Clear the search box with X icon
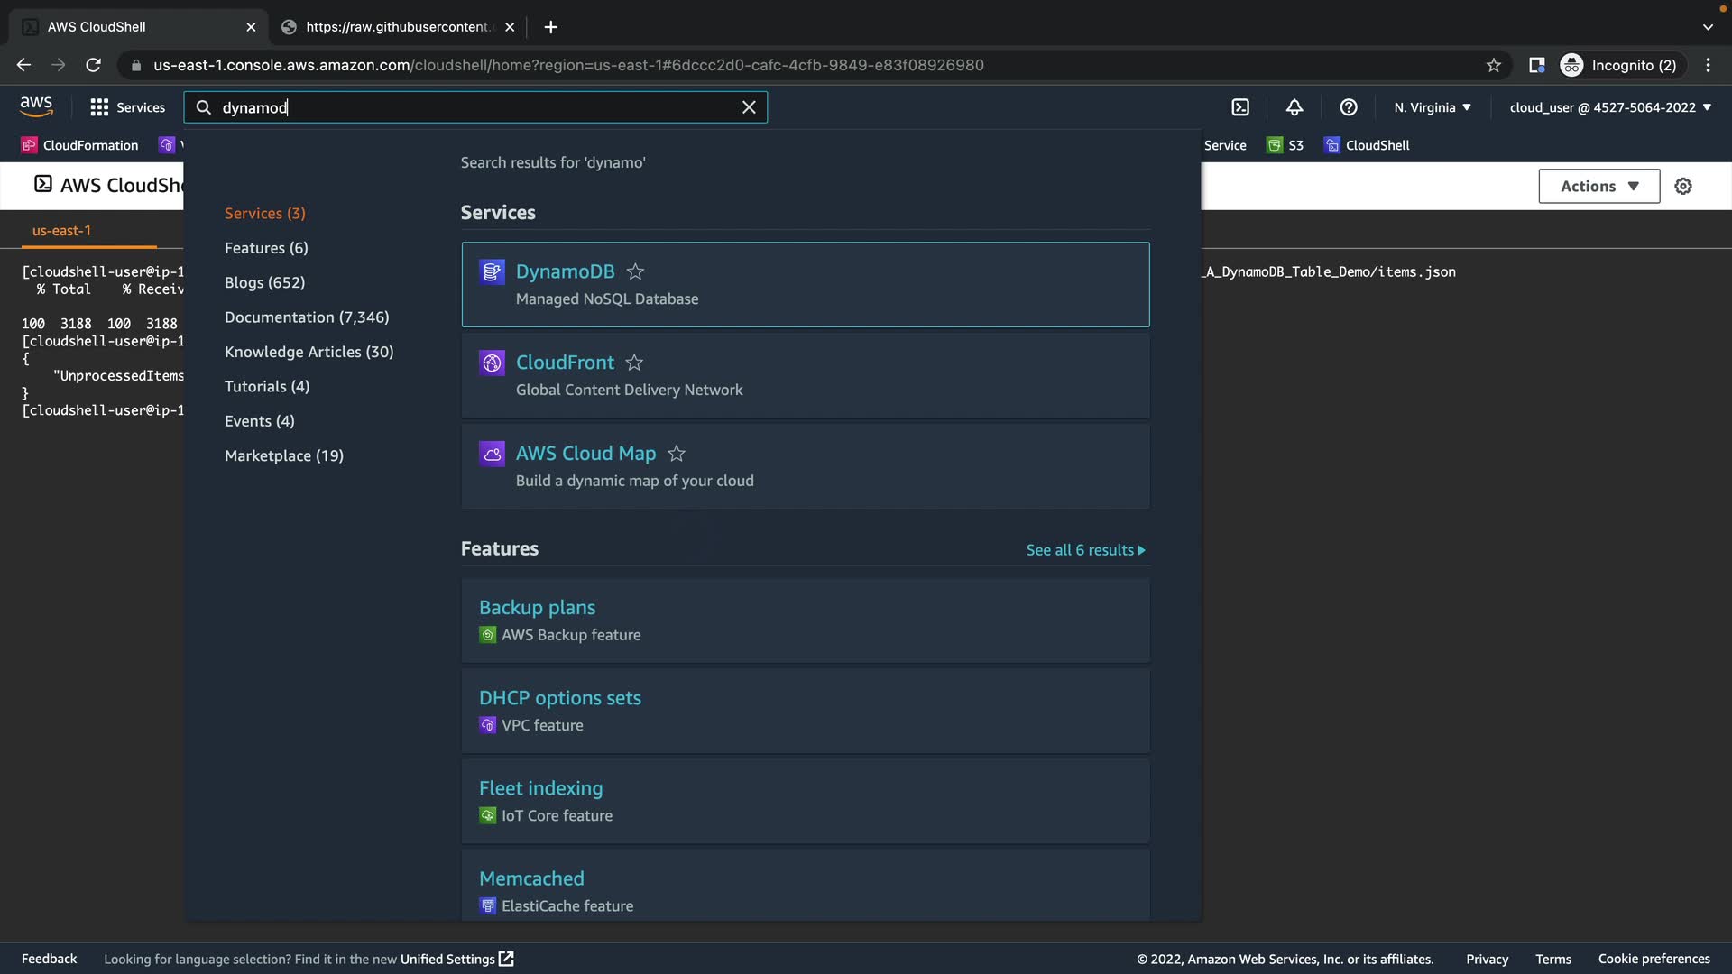Image resolution: width=1732 pixels, height=974 pixels. coord(749,107)
